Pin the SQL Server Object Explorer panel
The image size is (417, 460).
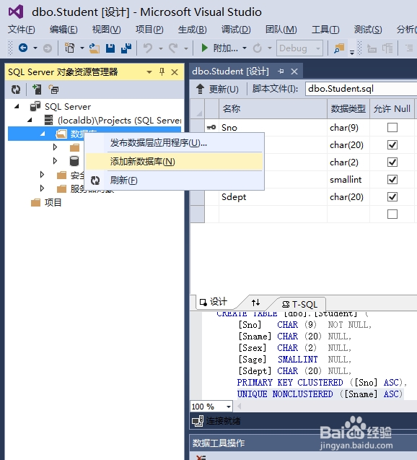[x=162, y=72]
